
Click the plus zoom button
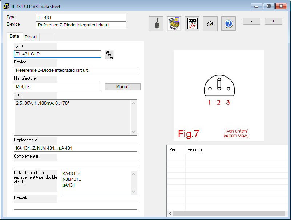(x=273, y=21)
